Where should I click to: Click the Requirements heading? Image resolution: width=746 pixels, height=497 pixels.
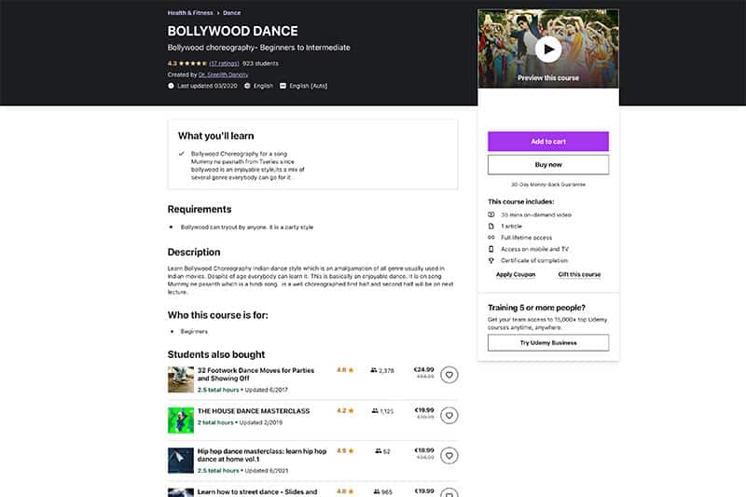200,209
